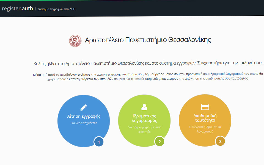
Task: Click the step badge numbered 3
Action: pyautogui.click(x=220, y=142)
